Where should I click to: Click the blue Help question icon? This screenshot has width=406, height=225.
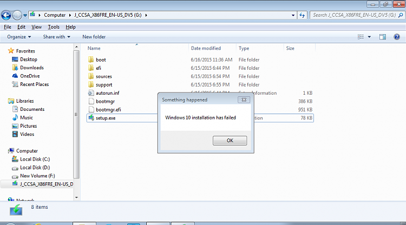tap(397, 37)
